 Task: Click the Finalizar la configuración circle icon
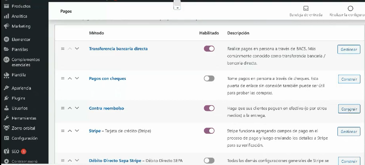350,8
